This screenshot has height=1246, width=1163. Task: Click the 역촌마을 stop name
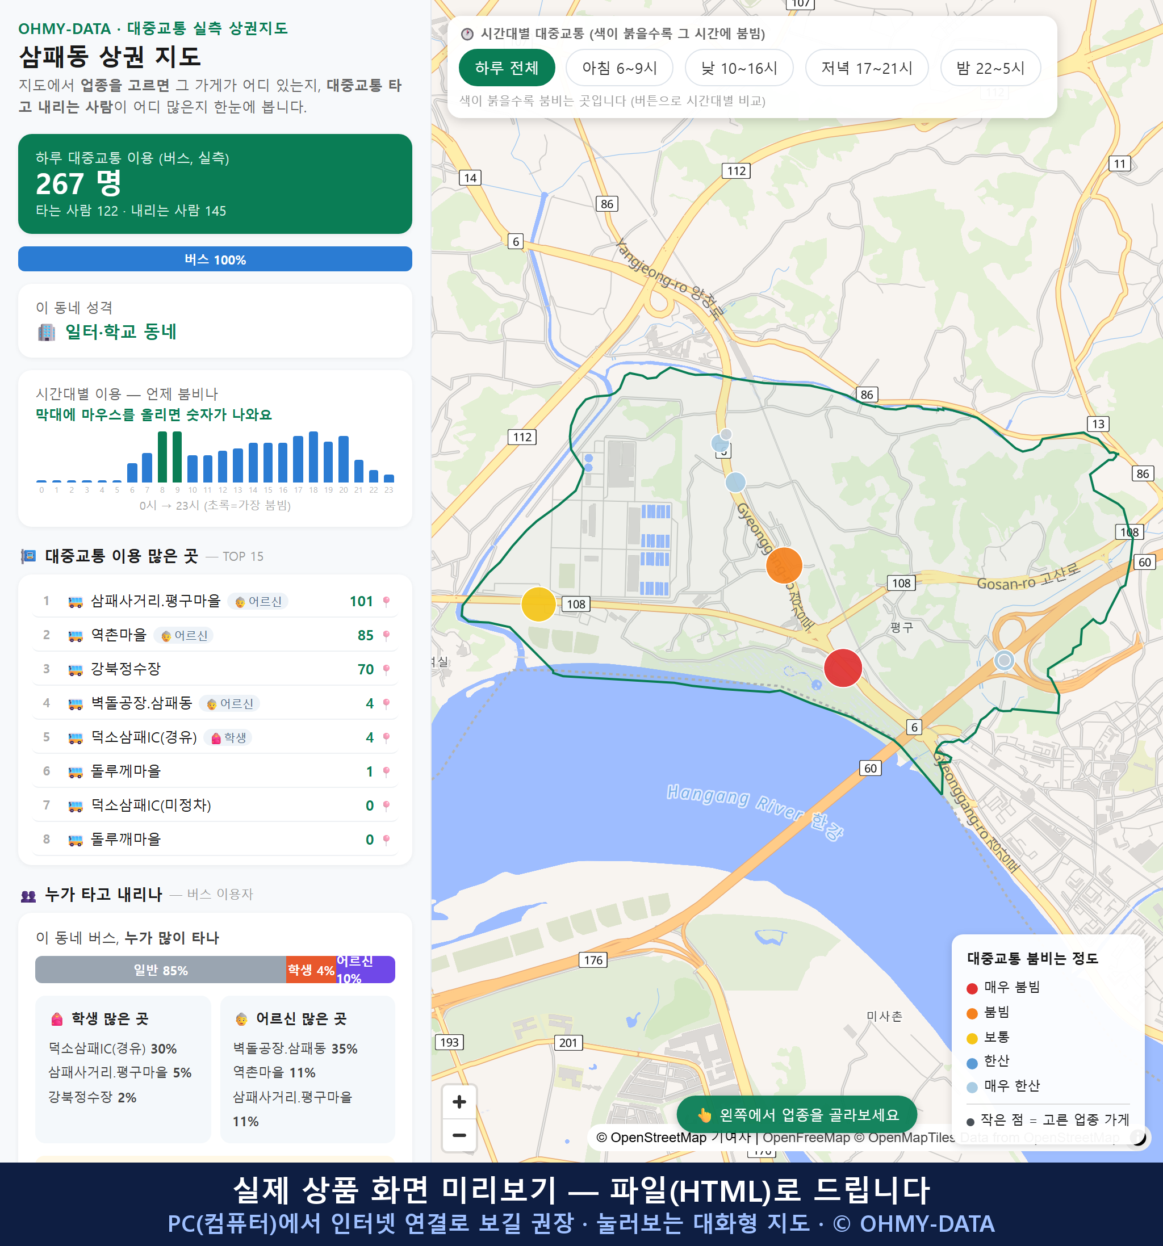coord(119,635)
